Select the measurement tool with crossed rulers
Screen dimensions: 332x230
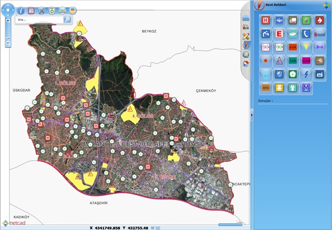pyautogui.click(x=41, y=11)
